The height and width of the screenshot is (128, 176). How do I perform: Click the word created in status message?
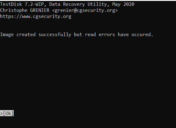tap(26, 35)
